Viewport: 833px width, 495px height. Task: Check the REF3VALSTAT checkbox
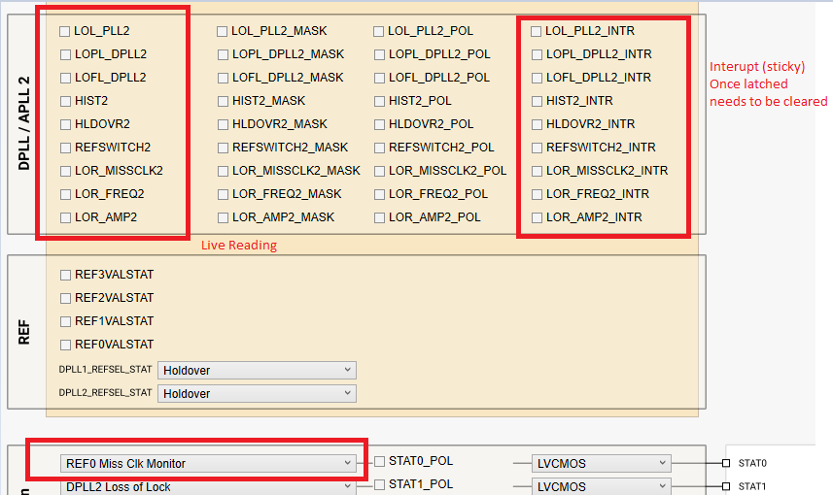pos(65,276)
